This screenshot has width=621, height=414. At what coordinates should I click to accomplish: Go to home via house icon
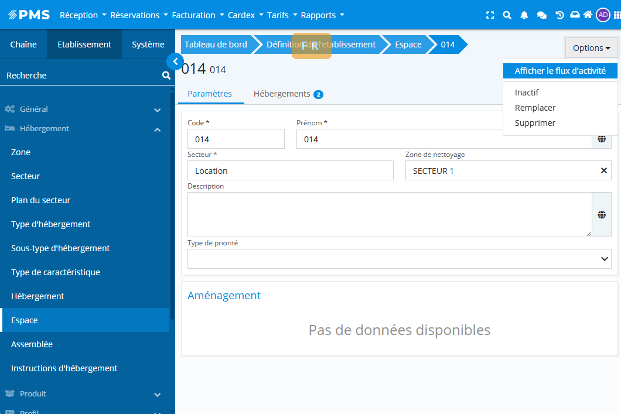(x=588, y=15)
